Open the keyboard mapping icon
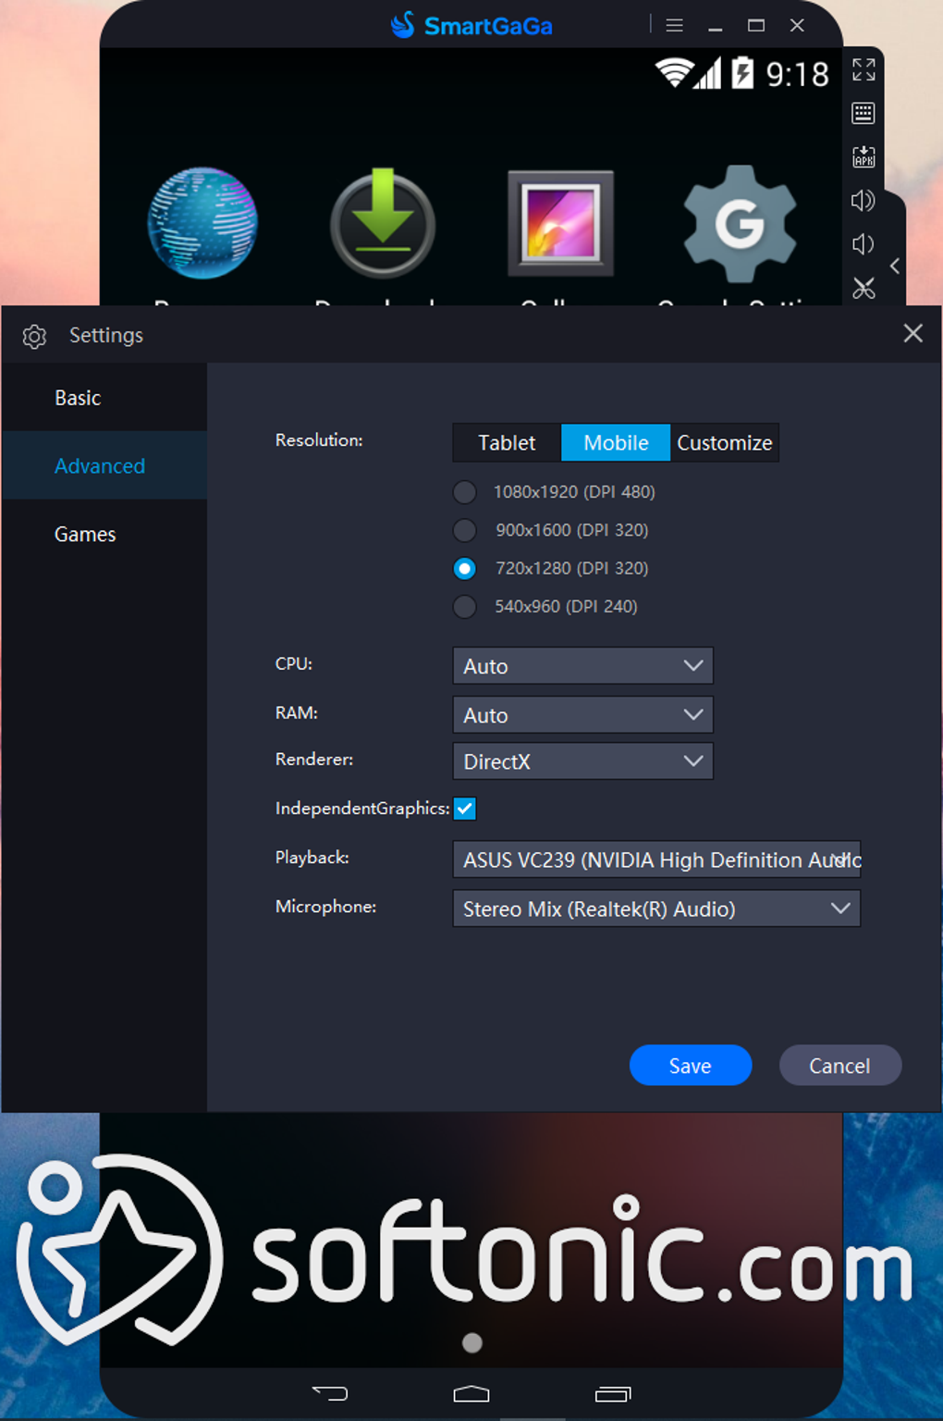Viewport: 943px width, 1421px height. pyautogui.click(x=863, y=113)
